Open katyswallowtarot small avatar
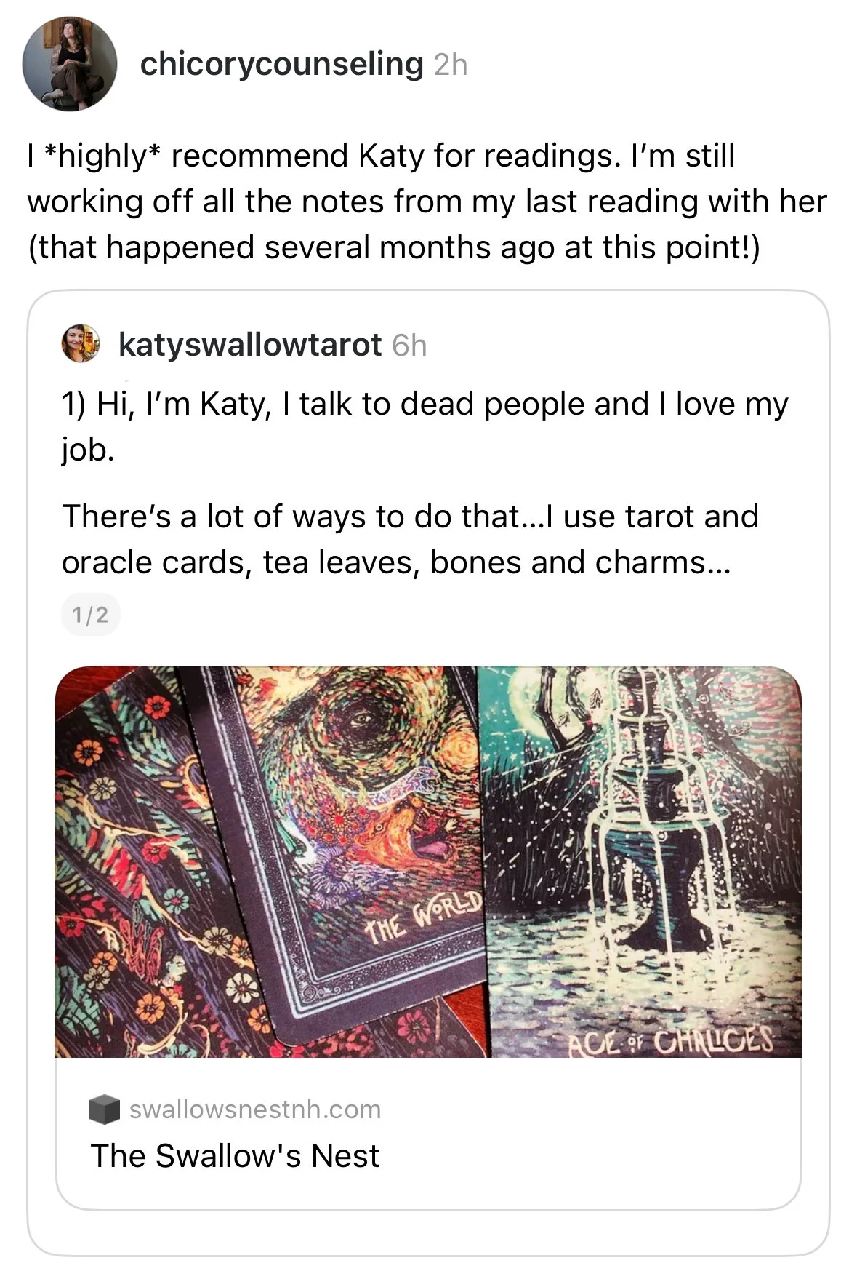The height and width of the screenshot is (1271, 857). point(80,343)
